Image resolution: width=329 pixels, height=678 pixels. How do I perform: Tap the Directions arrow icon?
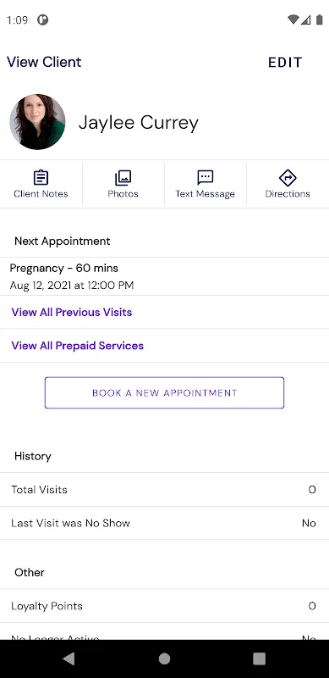pyautogui.click(x=288, y=178)
